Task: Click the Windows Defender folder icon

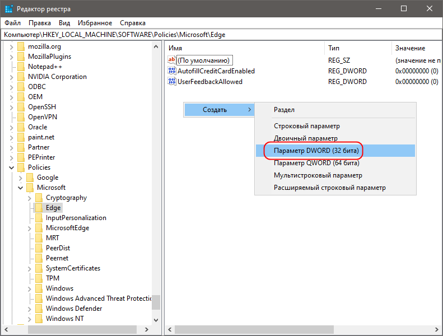Action: pos(39,309)
